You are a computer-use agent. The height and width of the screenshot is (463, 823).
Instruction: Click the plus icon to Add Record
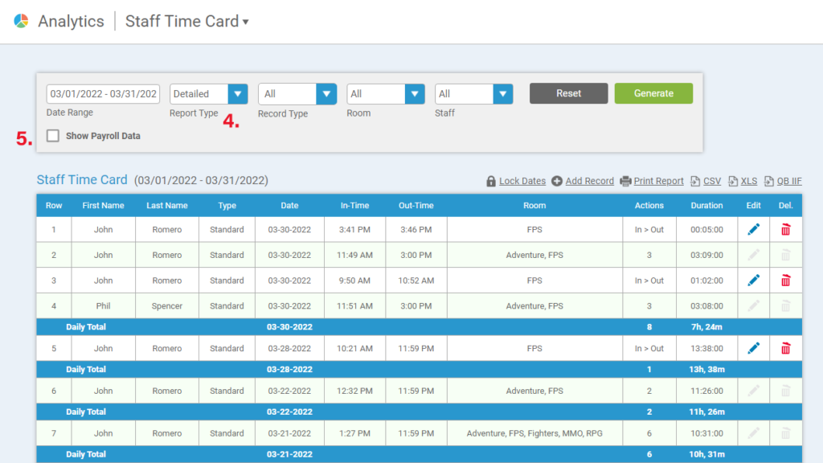[x=556, y=181]
